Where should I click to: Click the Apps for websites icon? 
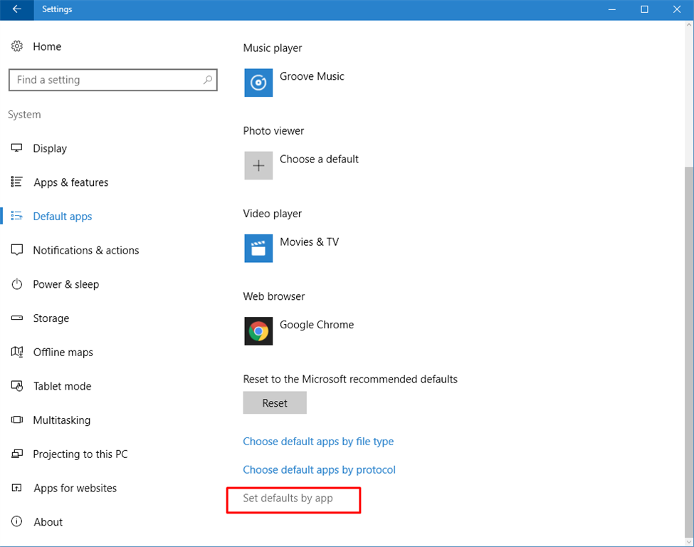coord(17,488)
